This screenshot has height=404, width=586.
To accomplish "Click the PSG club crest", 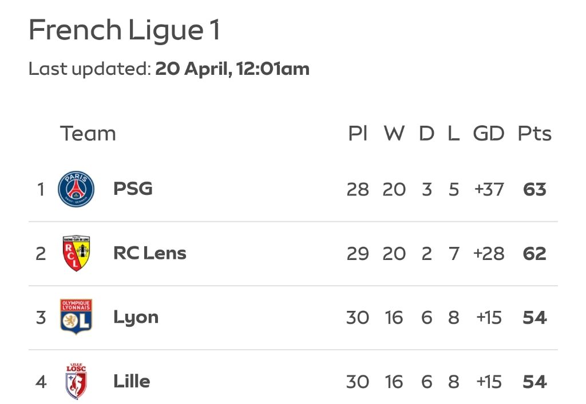I will tap(76, 189).
